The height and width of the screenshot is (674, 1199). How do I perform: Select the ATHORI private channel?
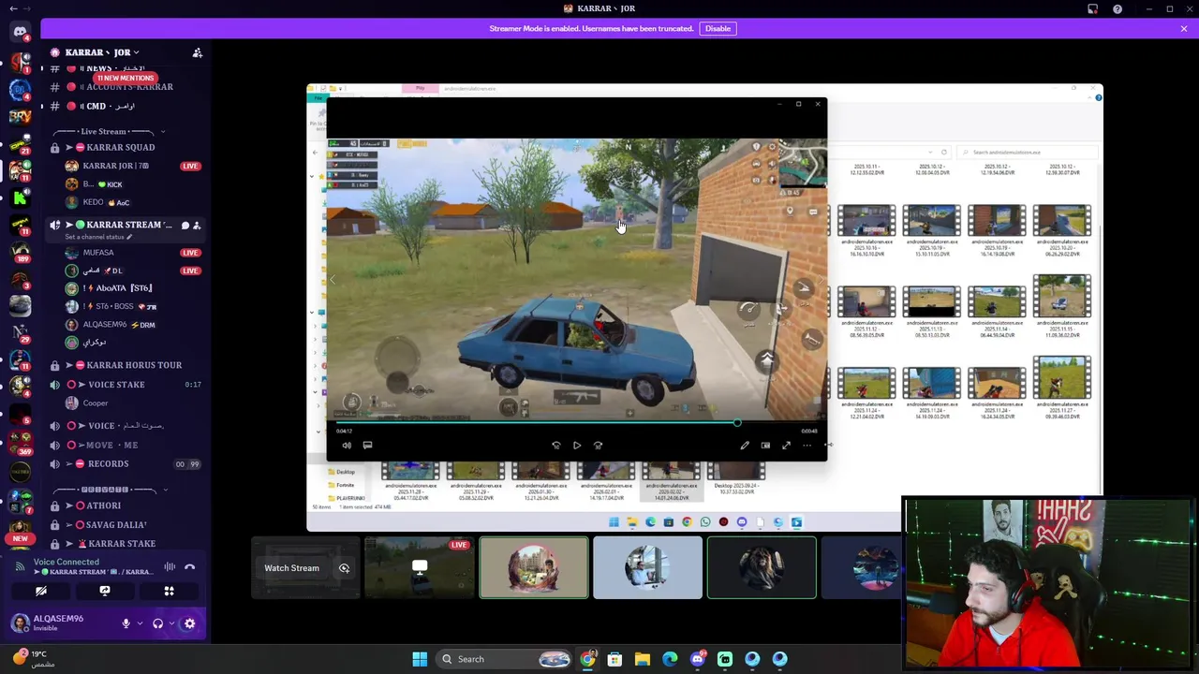pos(126,505)
